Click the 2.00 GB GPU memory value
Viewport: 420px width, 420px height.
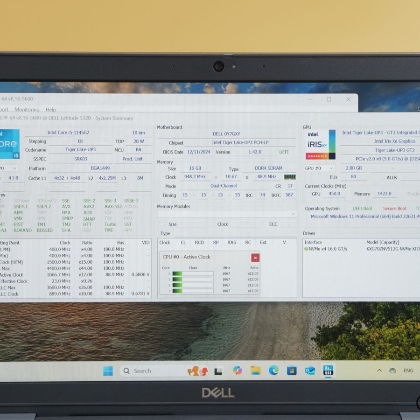tap(354, 168)
